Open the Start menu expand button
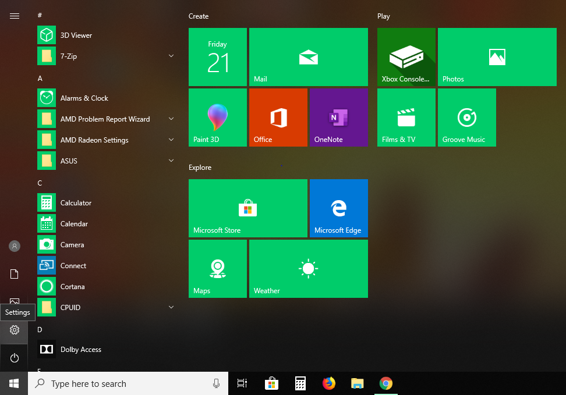 (15, 16)
